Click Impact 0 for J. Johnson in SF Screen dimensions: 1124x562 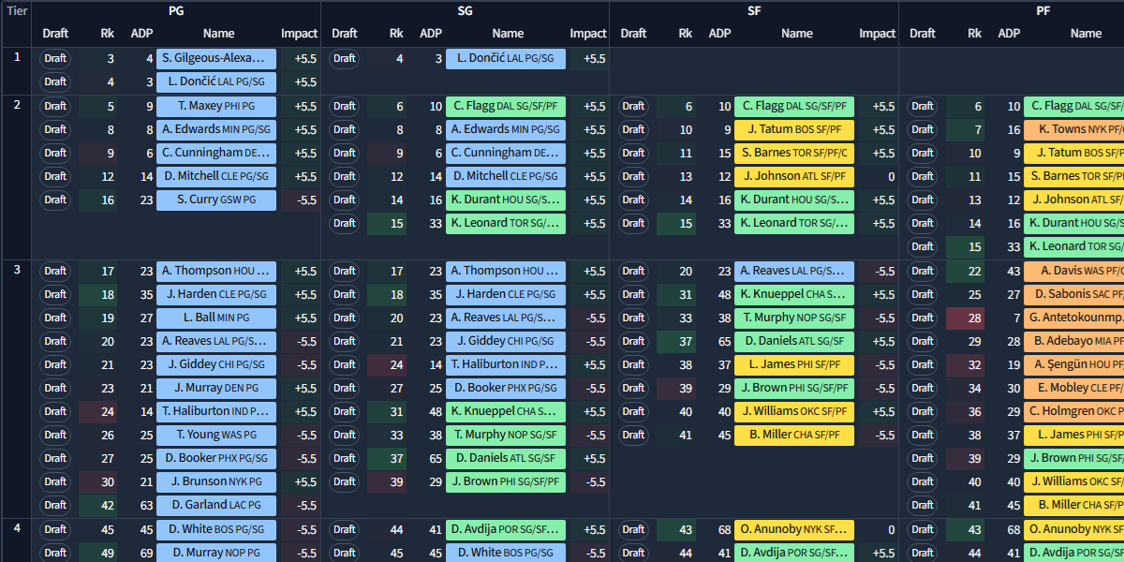891,177
